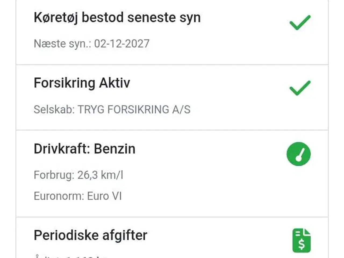Click the green checkmark for passed inspection

pos(300,23)
